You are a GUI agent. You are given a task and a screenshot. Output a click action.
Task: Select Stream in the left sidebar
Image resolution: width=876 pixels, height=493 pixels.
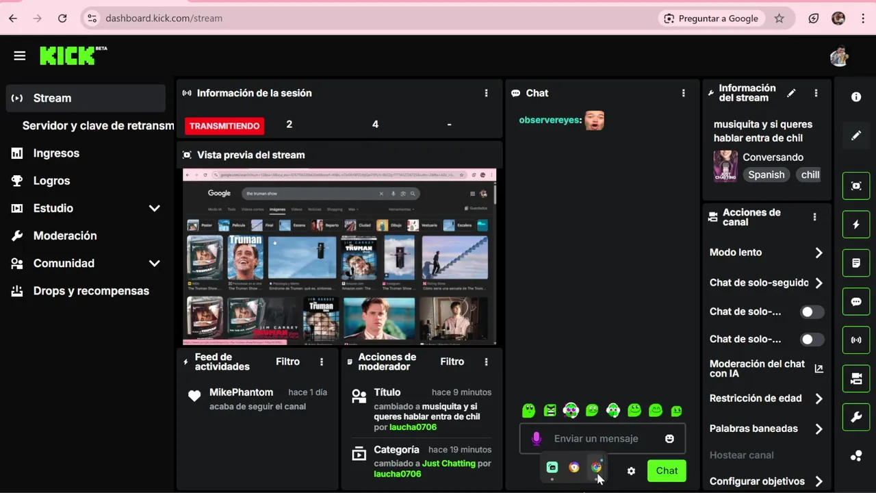tap(86, 98)
